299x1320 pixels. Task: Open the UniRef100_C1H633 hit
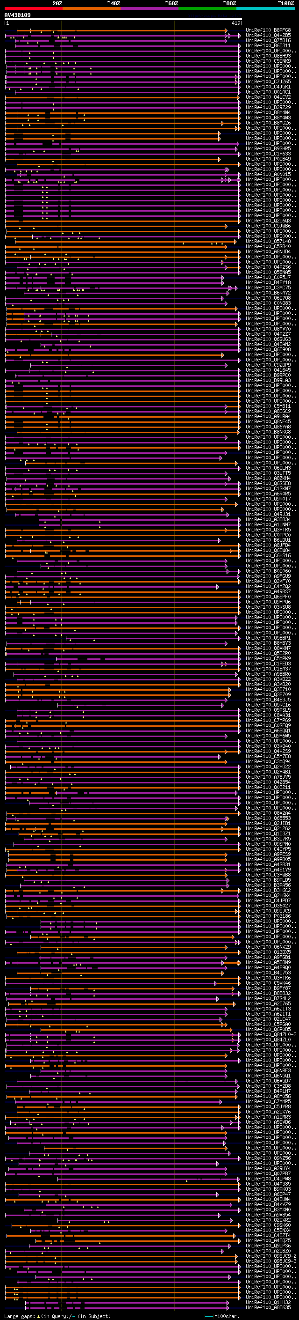tap(268, 154)
